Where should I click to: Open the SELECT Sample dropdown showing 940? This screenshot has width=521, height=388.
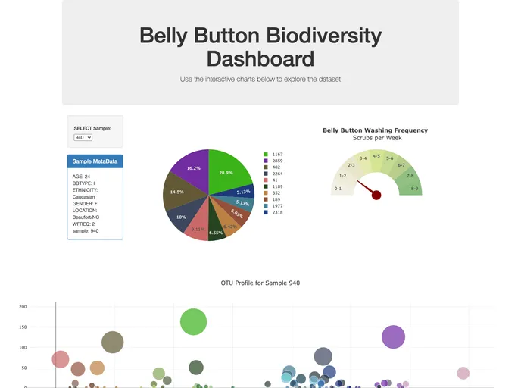(83, 138)
